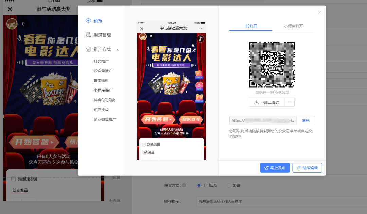367x214 pixels.
Task: Select 社交推广 in sidebar
Action: point(101,61)
